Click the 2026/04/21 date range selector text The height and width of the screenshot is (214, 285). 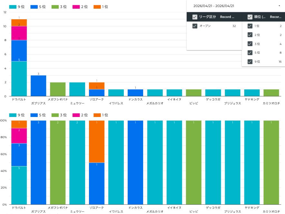pos(214,6)
